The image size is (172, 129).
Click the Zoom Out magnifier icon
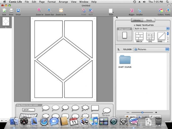pos(50,11)
